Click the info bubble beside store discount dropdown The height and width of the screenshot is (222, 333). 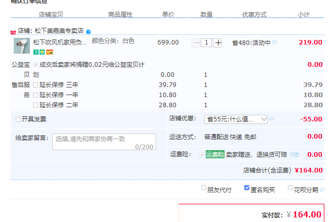[x=271, y=119]
